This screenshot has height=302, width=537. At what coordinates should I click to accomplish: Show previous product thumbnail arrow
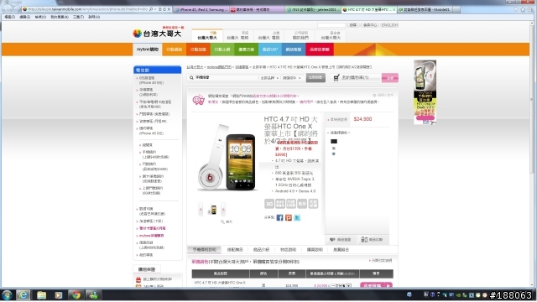point(201,209)
